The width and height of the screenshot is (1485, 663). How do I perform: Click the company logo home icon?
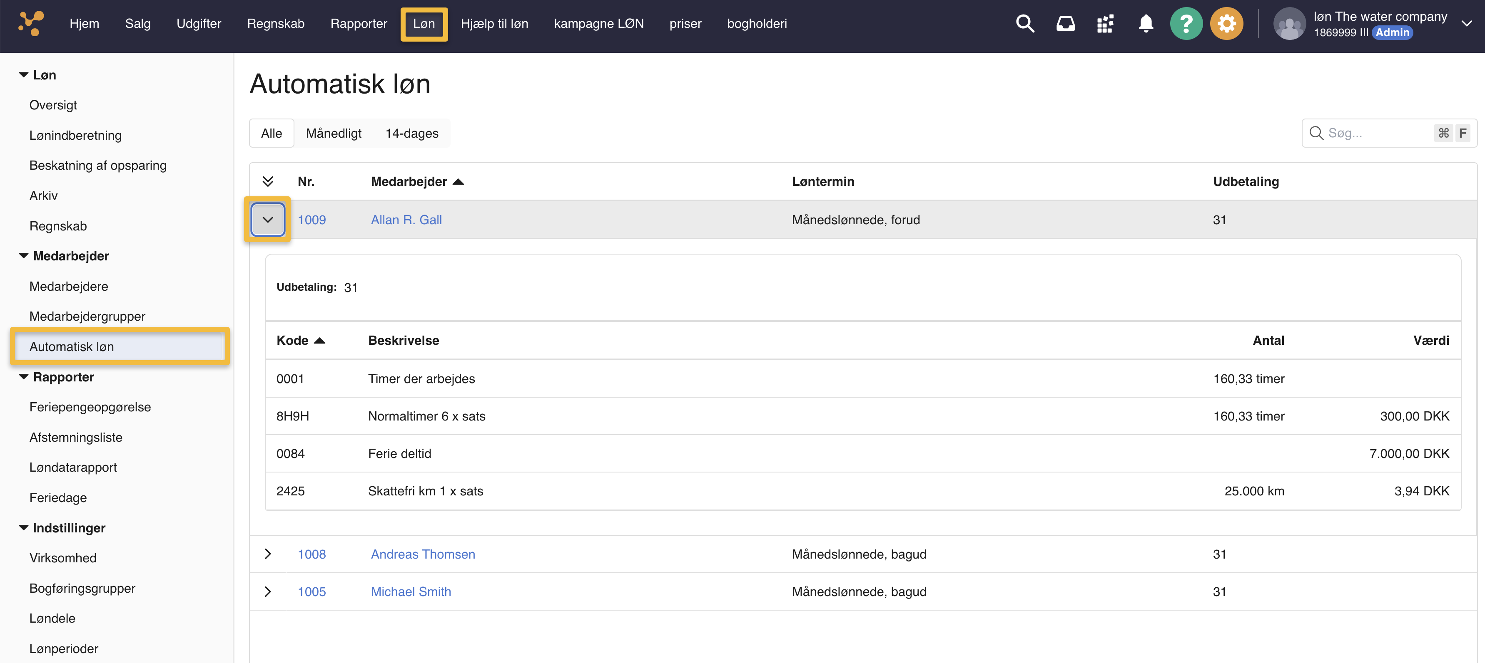pyautogui.click(x=30, y=24)
